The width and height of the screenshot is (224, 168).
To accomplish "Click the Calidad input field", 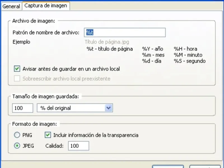I will 79,146.
